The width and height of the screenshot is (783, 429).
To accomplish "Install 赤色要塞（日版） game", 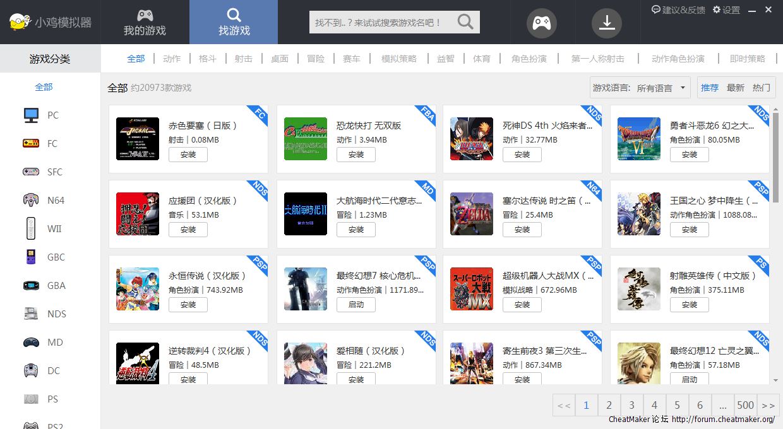I will [x=188, y=155].
